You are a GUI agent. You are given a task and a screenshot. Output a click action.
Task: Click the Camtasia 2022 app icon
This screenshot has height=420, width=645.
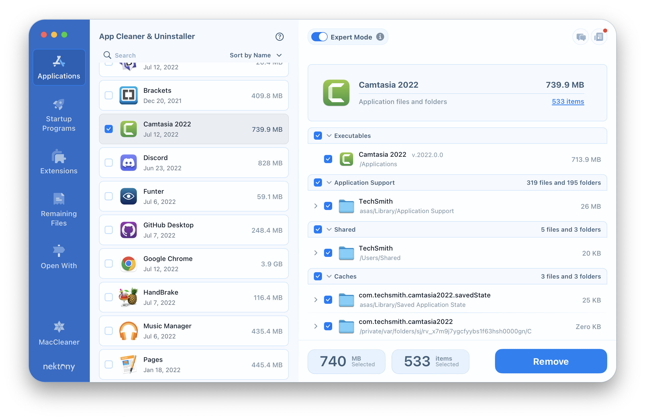click(129, 129)
